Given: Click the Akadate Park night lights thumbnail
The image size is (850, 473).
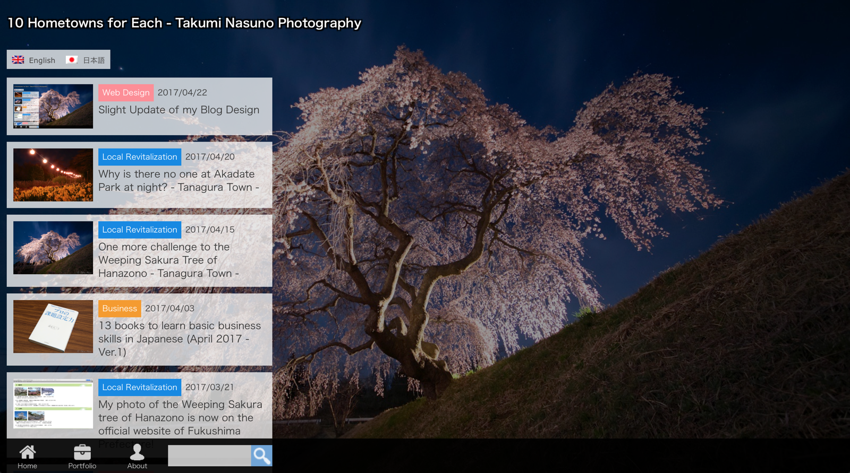Looking at the screenshot, I should (53, 174).
